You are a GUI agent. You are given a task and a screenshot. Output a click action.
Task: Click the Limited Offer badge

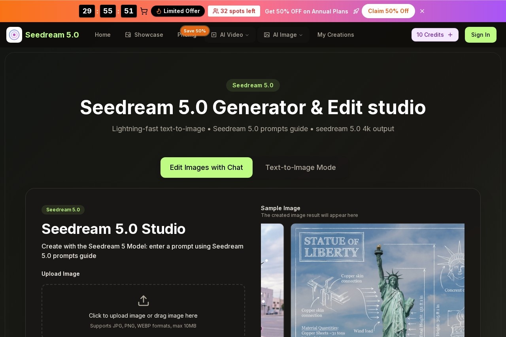[178, 11]
